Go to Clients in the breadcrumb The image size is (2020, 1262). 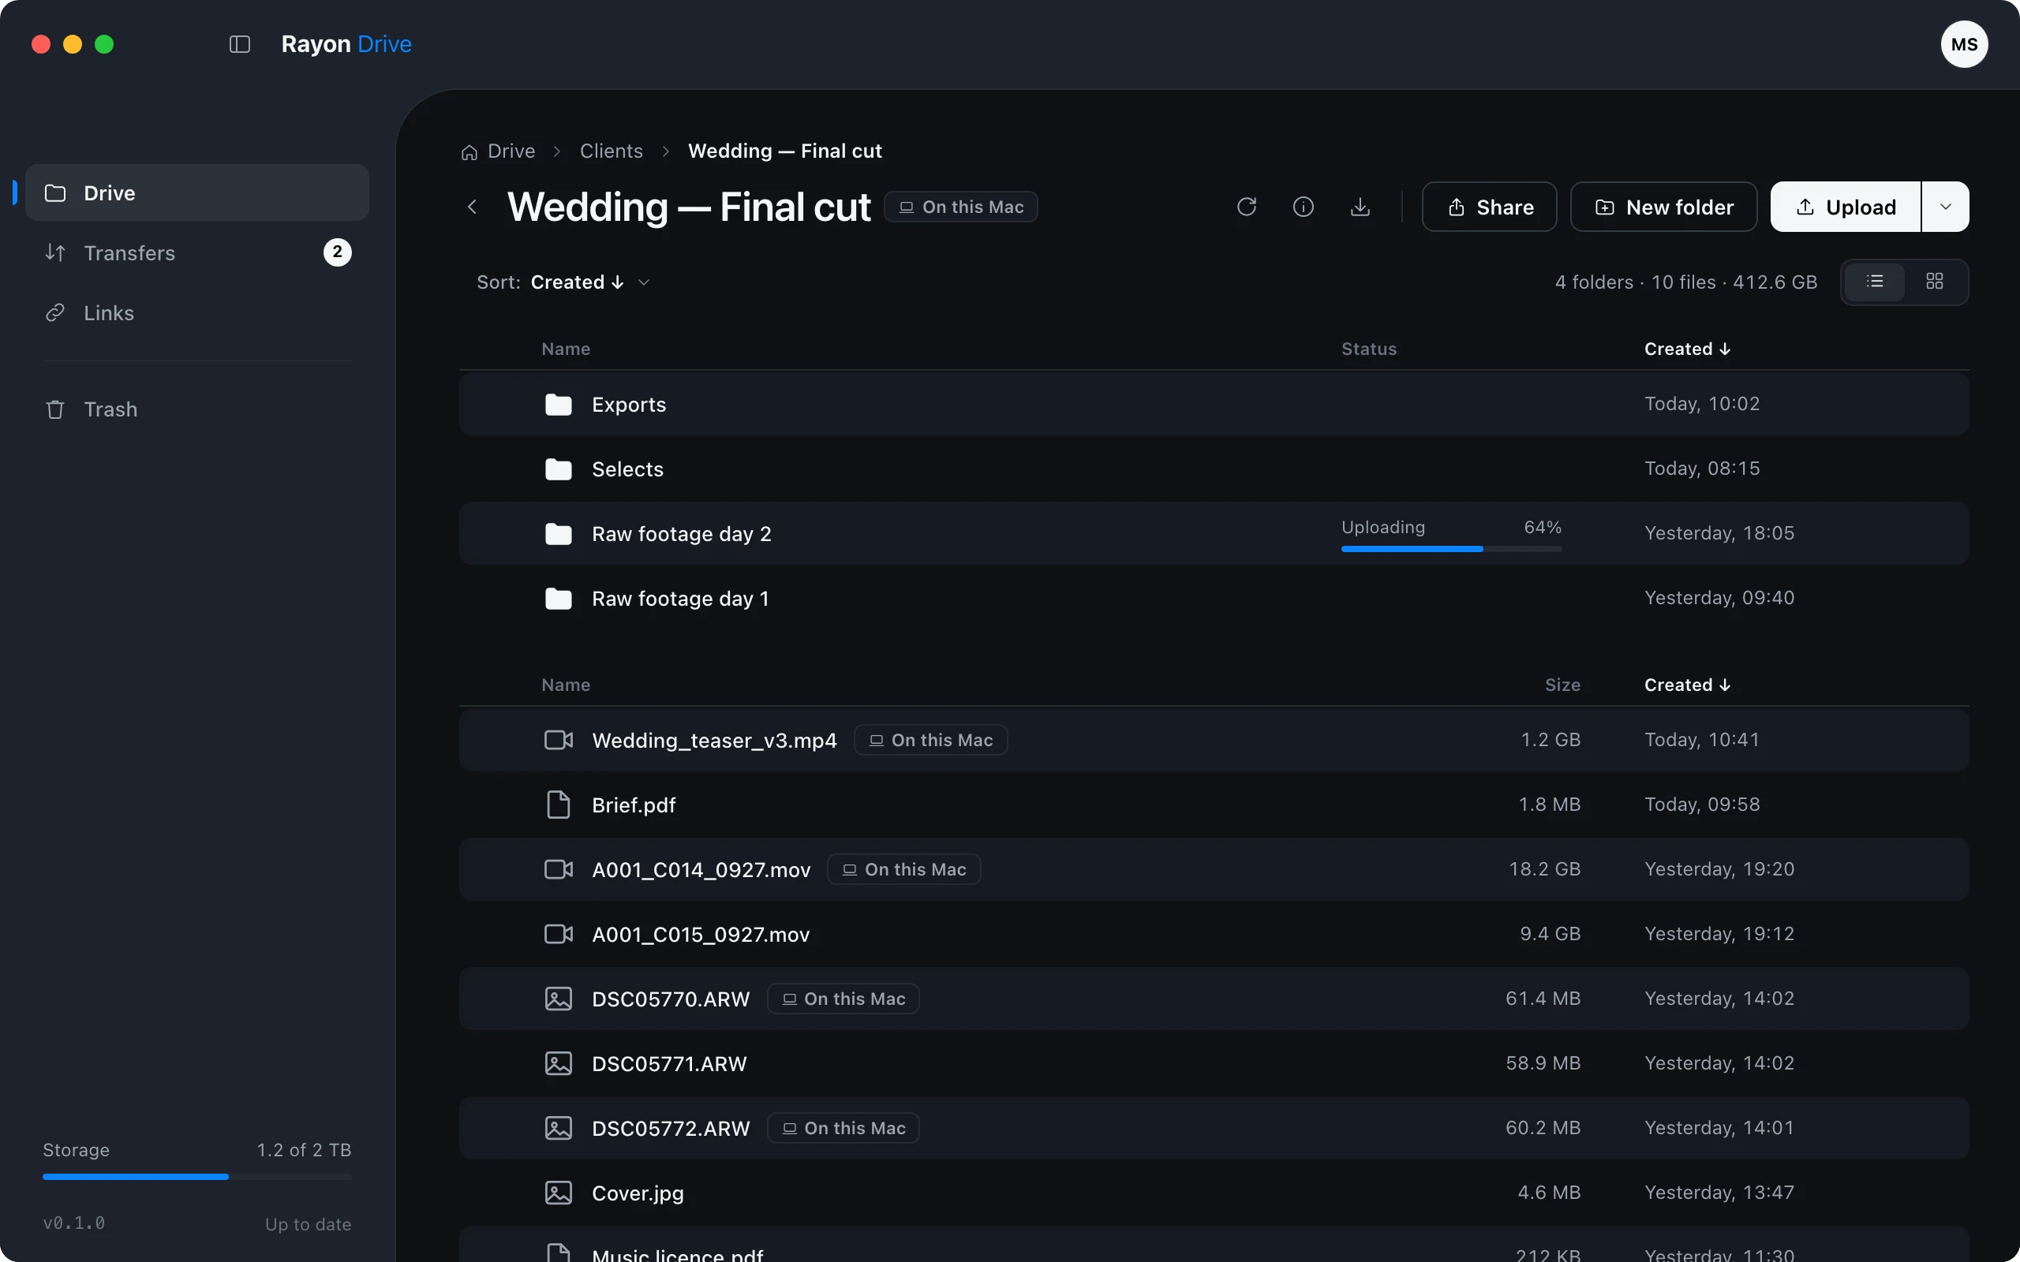point(611,151)
